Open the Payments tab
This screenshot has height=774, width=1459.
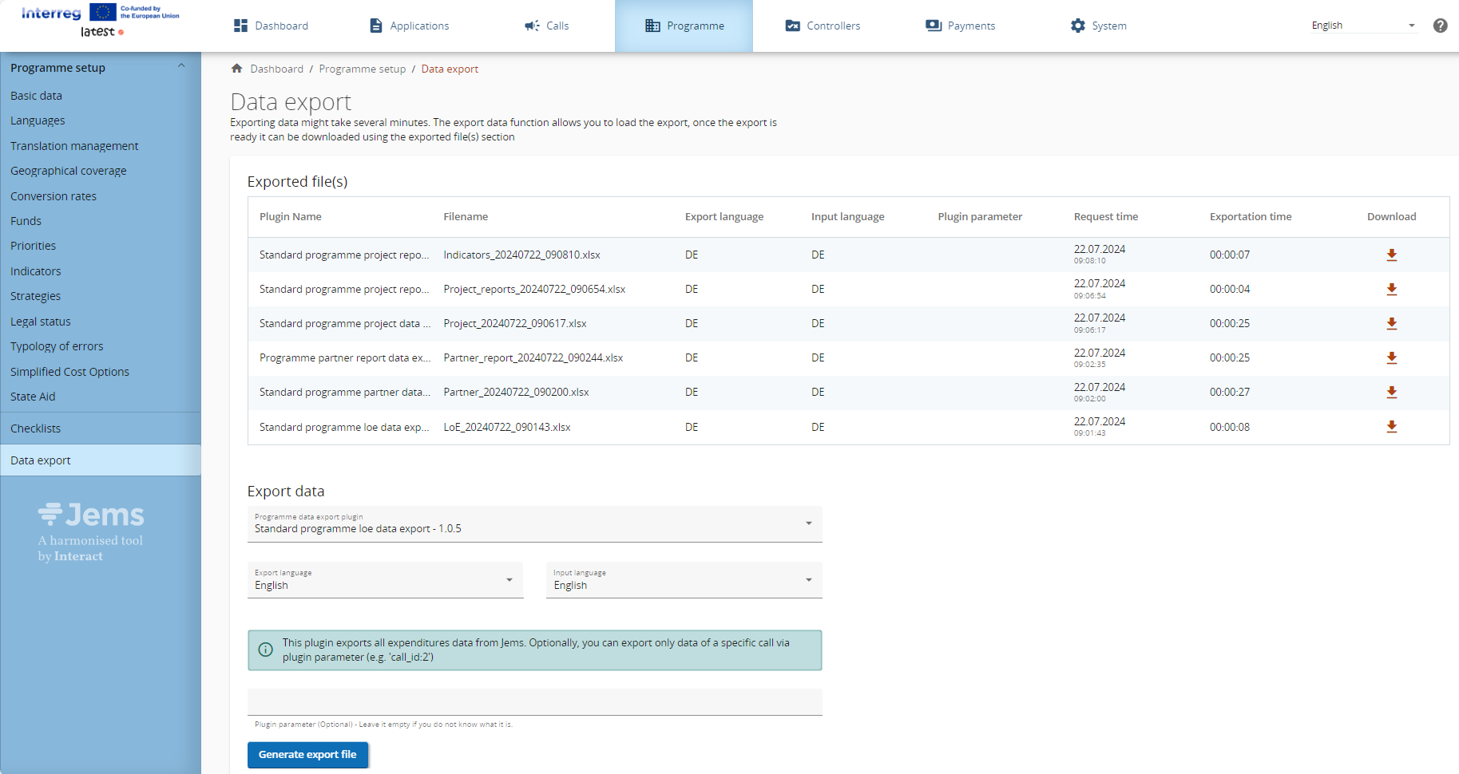tap(960, 26)
